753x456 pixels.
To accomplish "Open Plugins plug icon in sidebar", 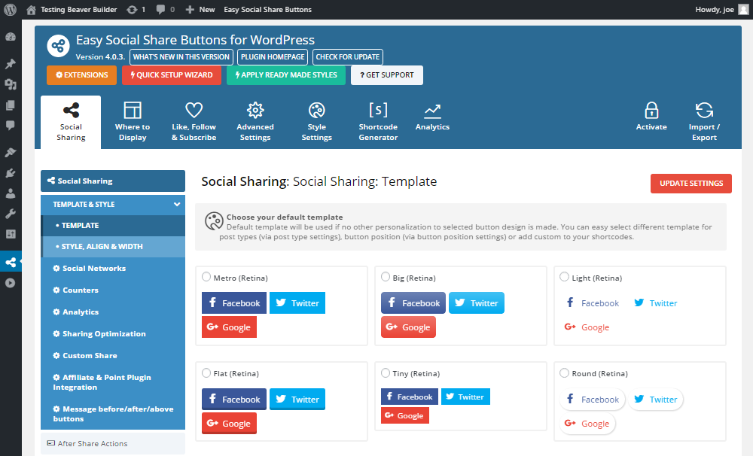I will (x=11, y=173).
